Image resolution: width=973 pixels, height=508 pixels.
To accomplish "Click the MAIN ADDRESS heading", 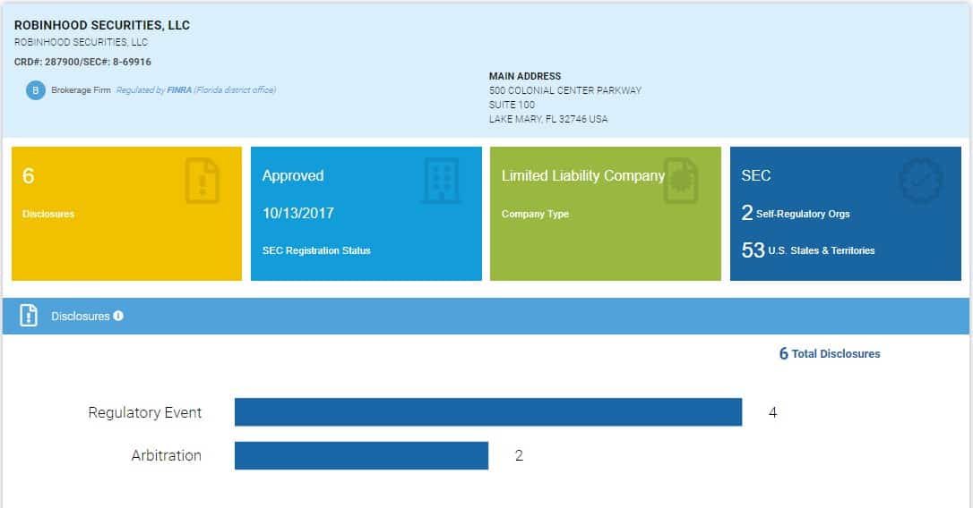I will (525, 76).
